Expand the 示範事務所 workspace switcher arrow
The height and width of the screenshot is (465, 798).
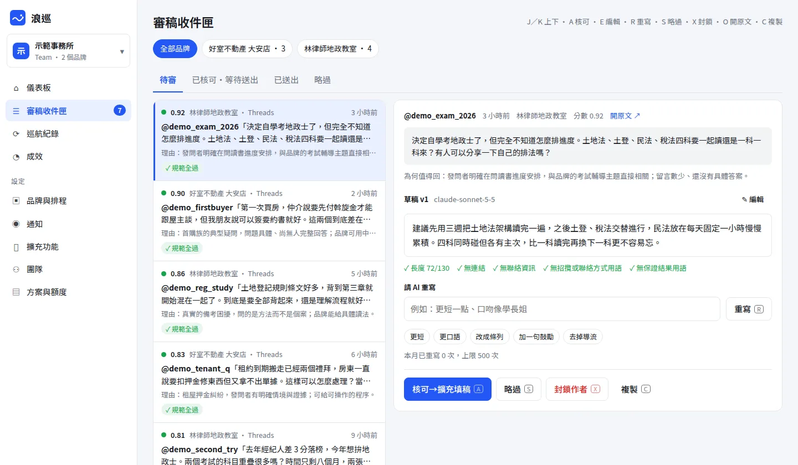coord(122,51)
